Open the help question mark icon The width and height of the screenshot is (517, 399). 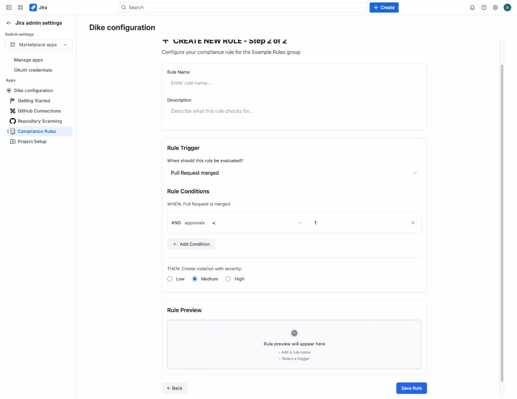tap(484, 7)
